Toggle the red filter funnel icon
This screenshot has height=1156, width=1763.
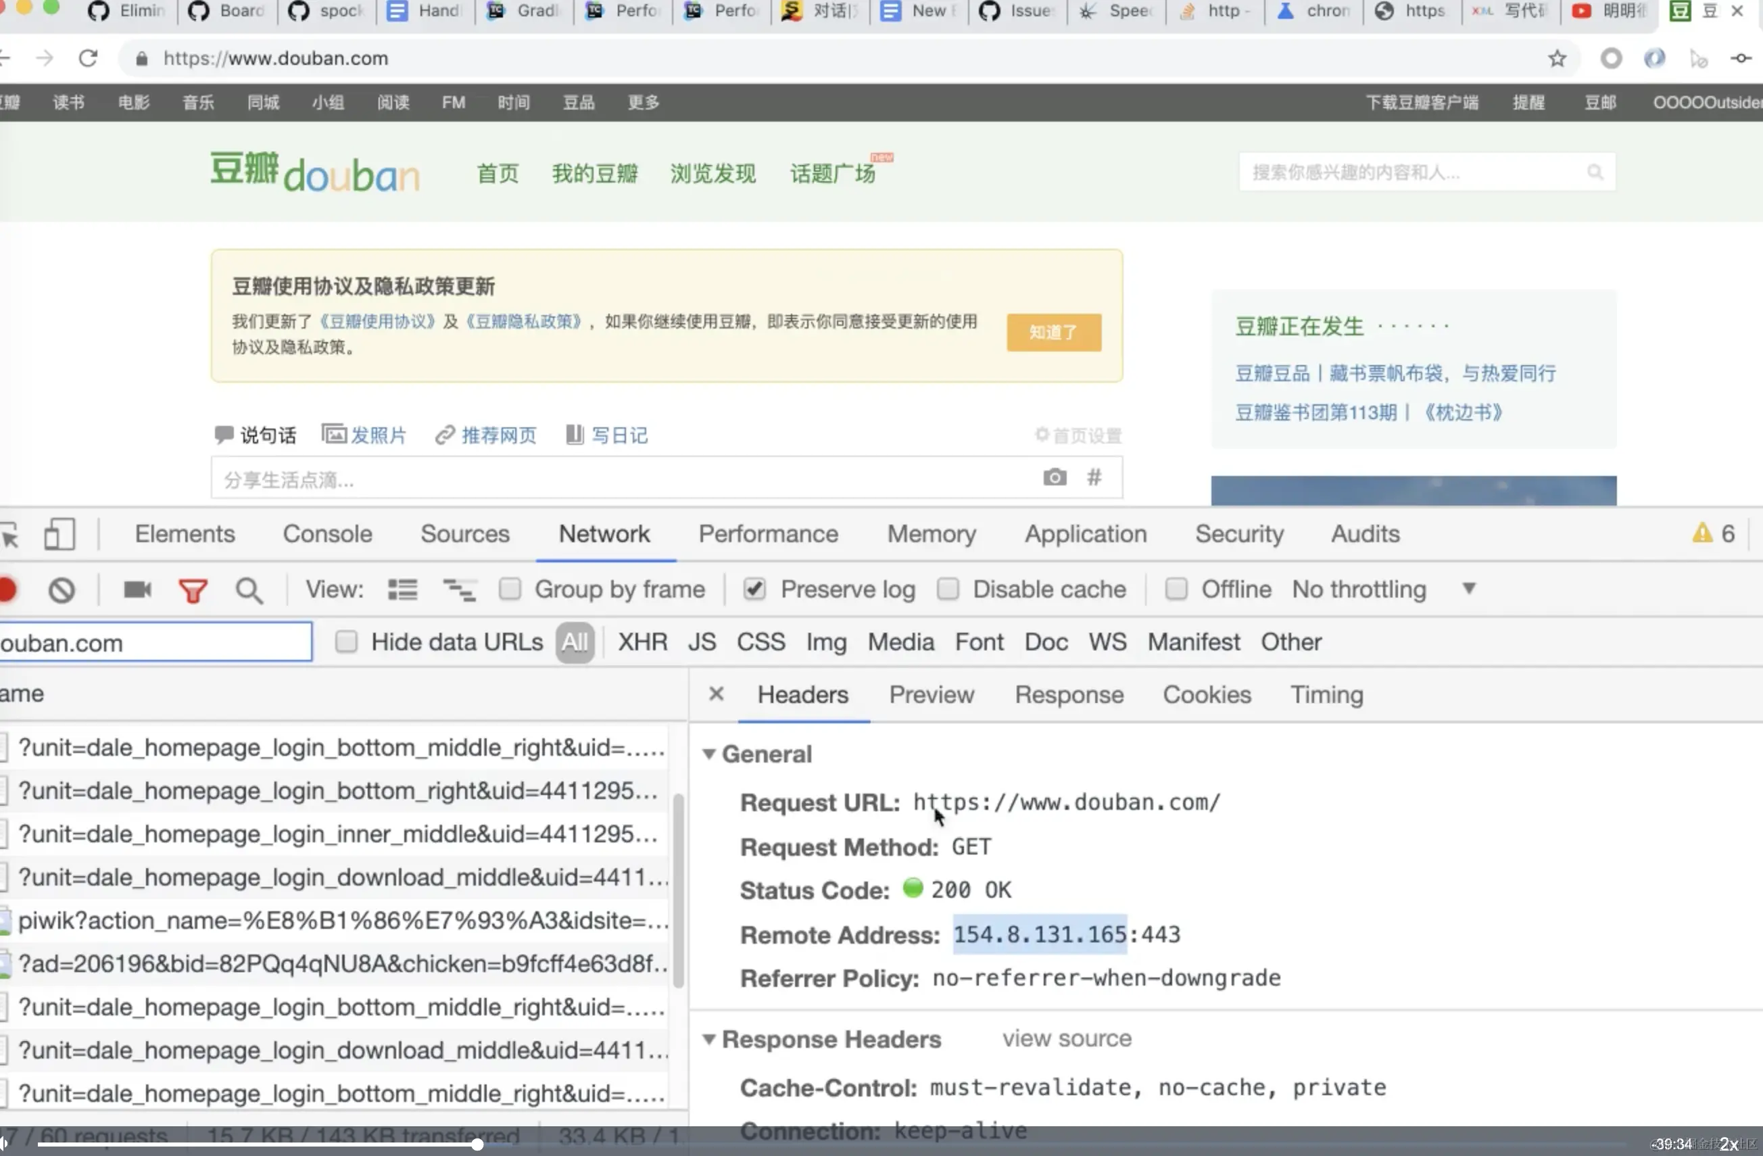(x=193, y=590)
